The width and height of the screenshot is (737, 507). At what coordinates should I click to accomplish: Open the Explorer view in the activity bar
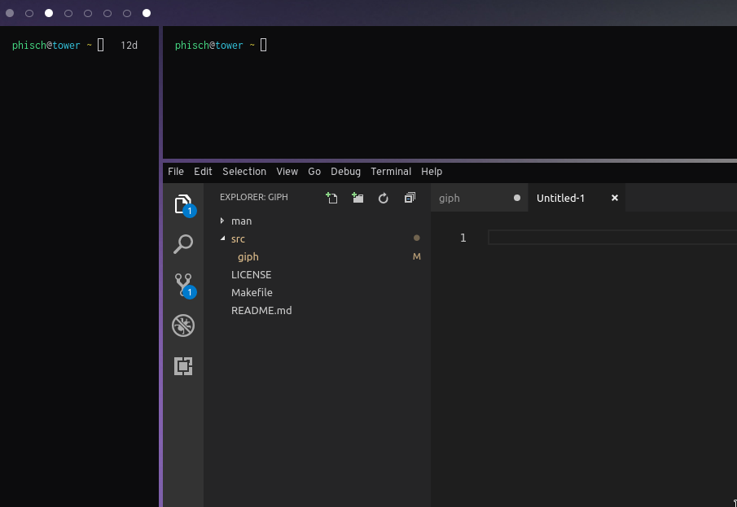182,203
